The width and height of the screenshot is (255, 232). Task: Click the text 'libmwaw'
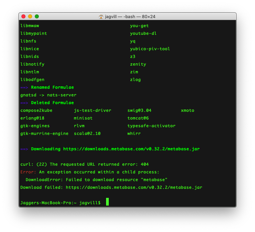pos(30,26)
